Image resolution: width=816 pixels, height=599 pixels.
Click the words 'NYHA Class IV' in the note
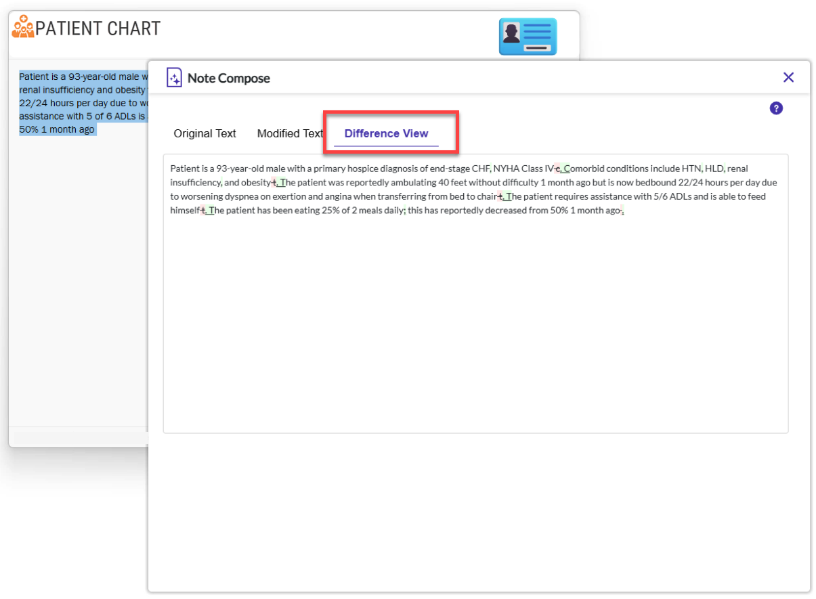[523, 169]
